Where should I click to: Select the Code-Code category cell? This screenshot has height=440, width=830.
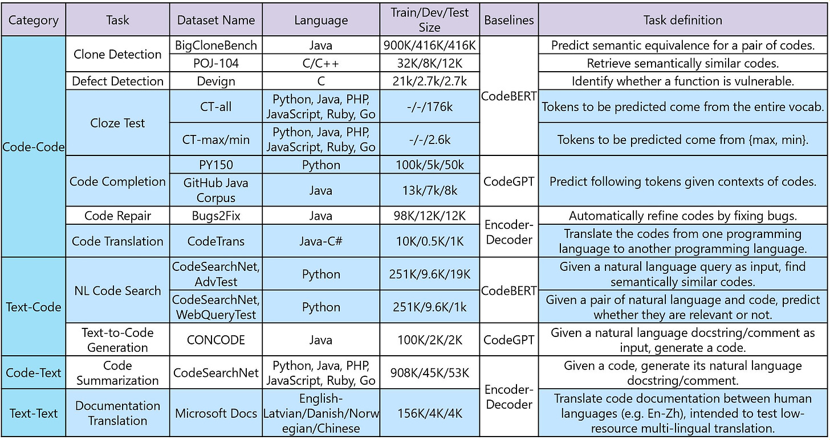coord(33,147)
